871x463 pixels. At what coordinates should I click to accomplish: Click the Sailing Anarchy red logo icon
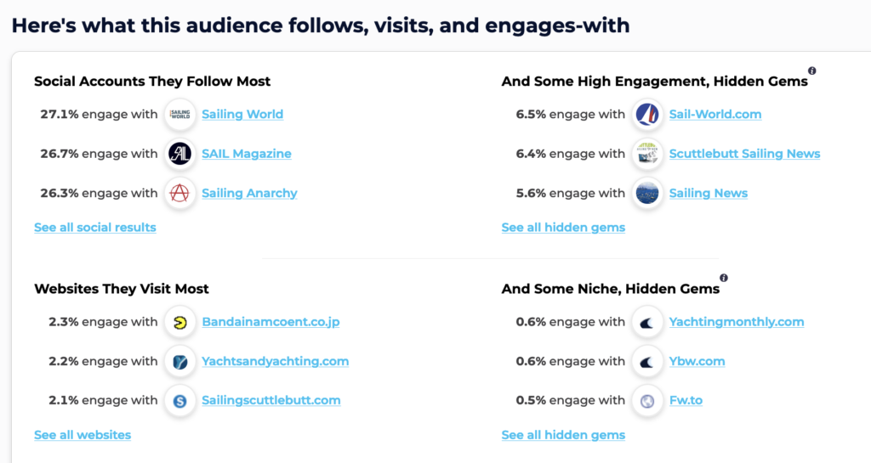point(179,194)
